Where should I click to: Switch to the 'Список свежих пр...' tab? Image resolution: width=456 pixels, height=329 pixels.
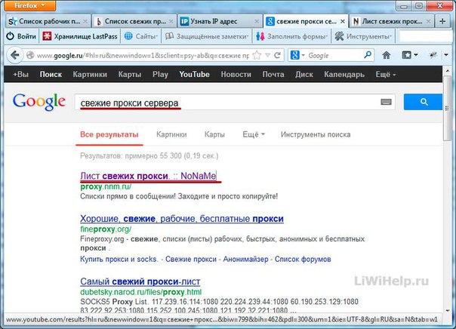[134, 21]
